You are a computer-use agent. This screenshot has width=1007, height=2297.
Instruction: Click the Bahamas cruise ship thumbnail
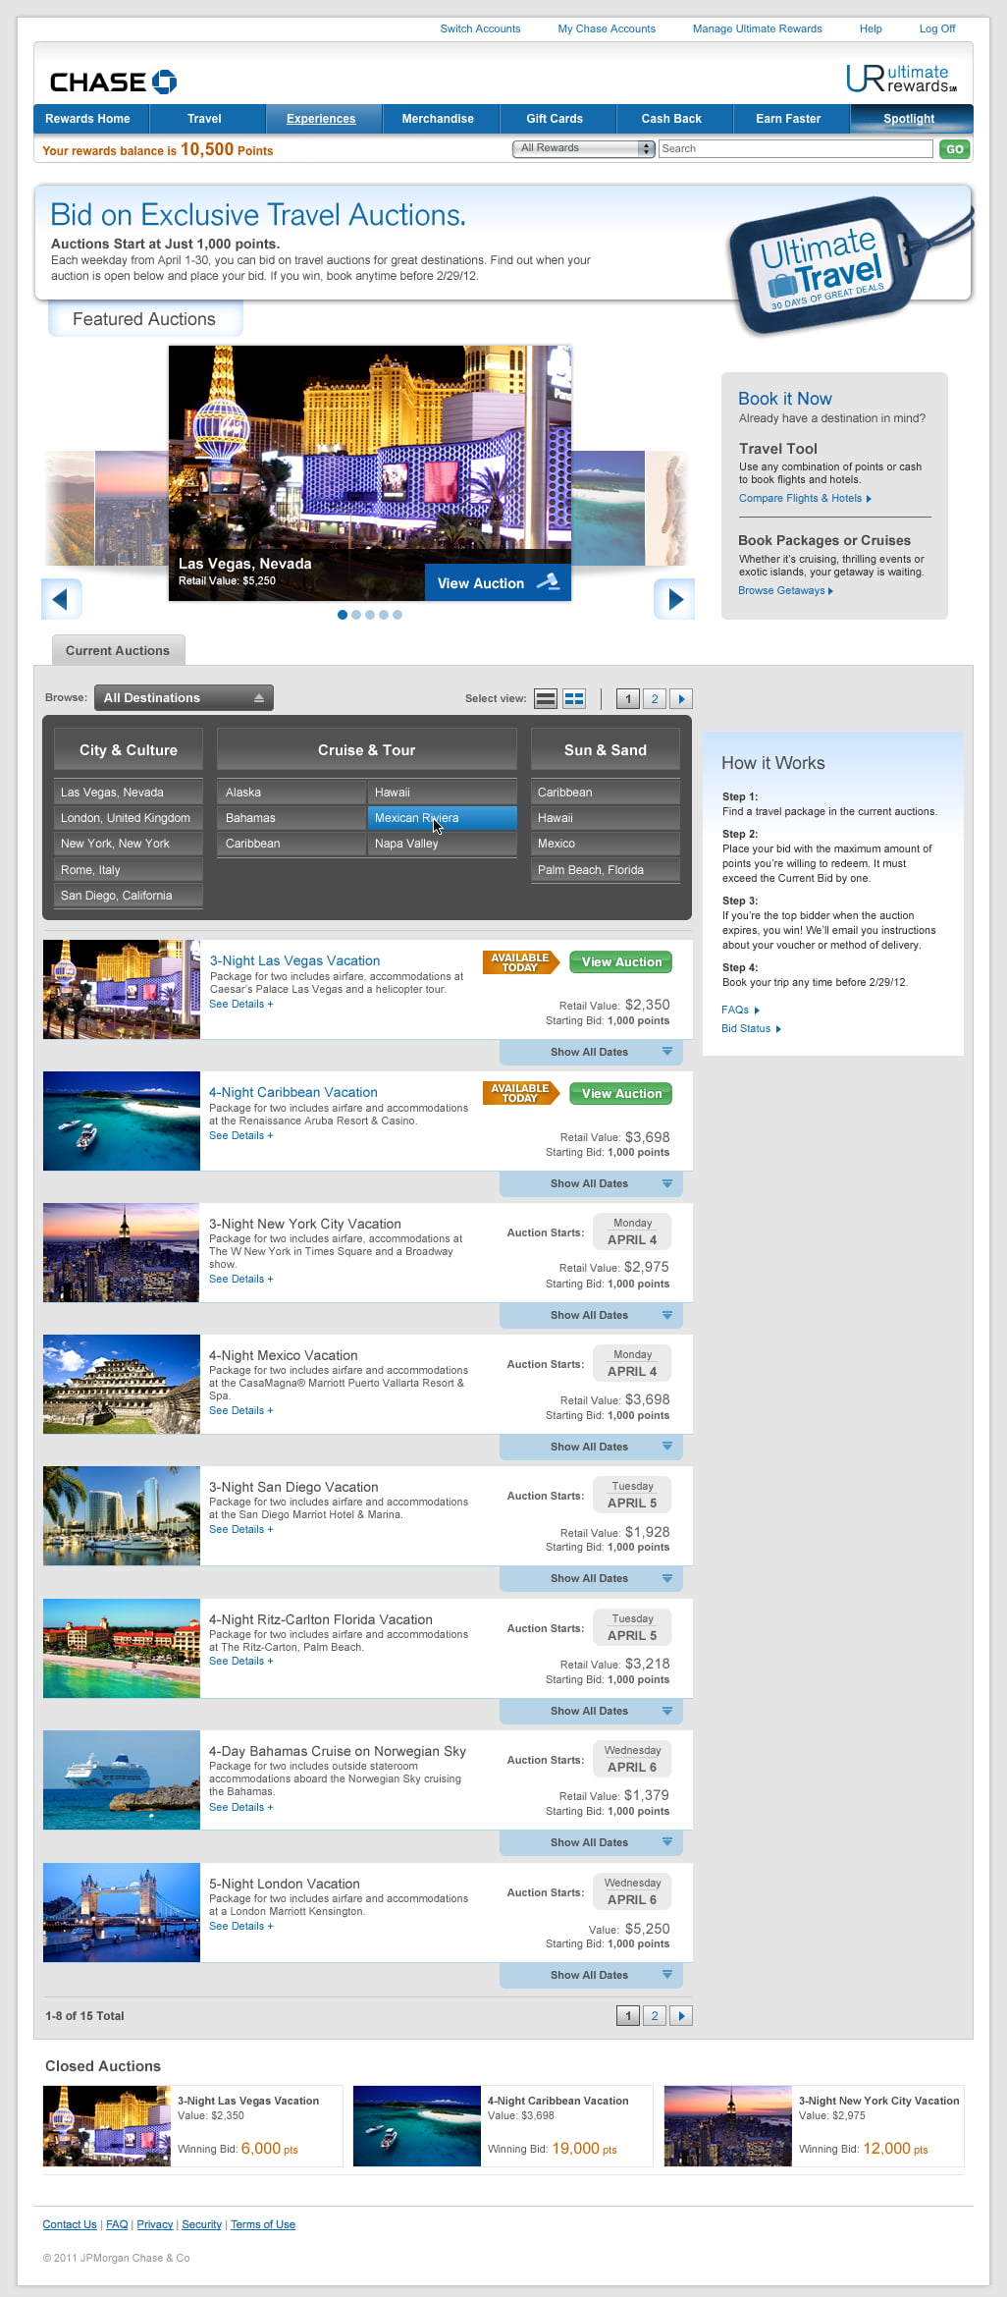(122, 1780)
